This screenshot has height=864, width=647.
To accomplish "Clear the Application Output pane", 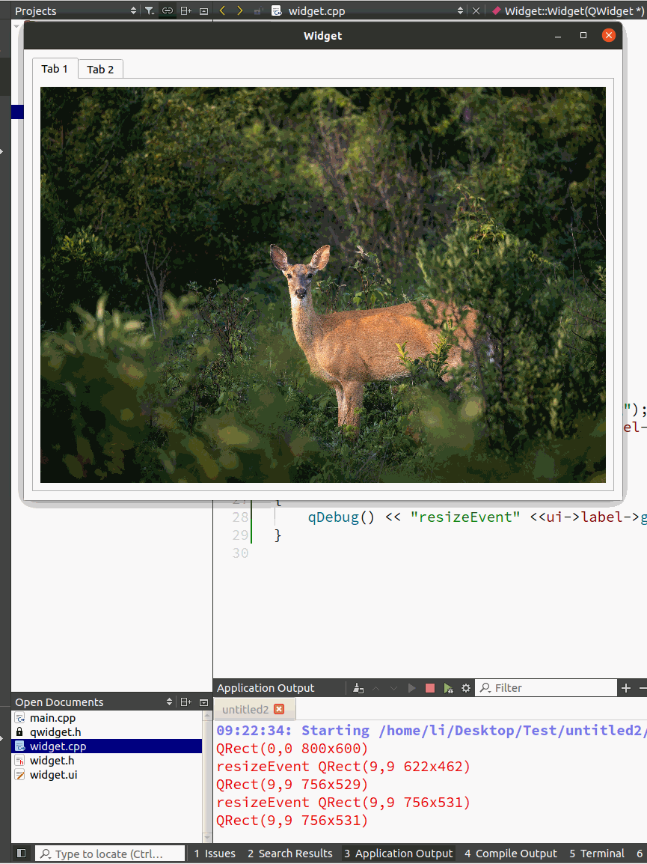I will (358, 688).
